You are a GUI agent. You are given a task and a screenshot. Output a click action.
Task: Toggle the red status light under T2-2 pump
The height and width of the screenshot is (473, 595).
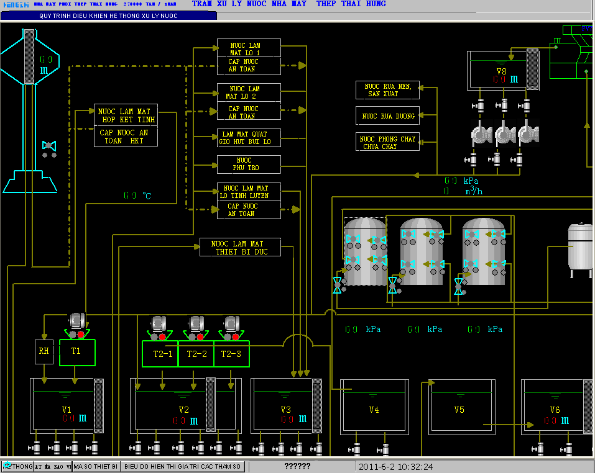click(x=200, y=337)
